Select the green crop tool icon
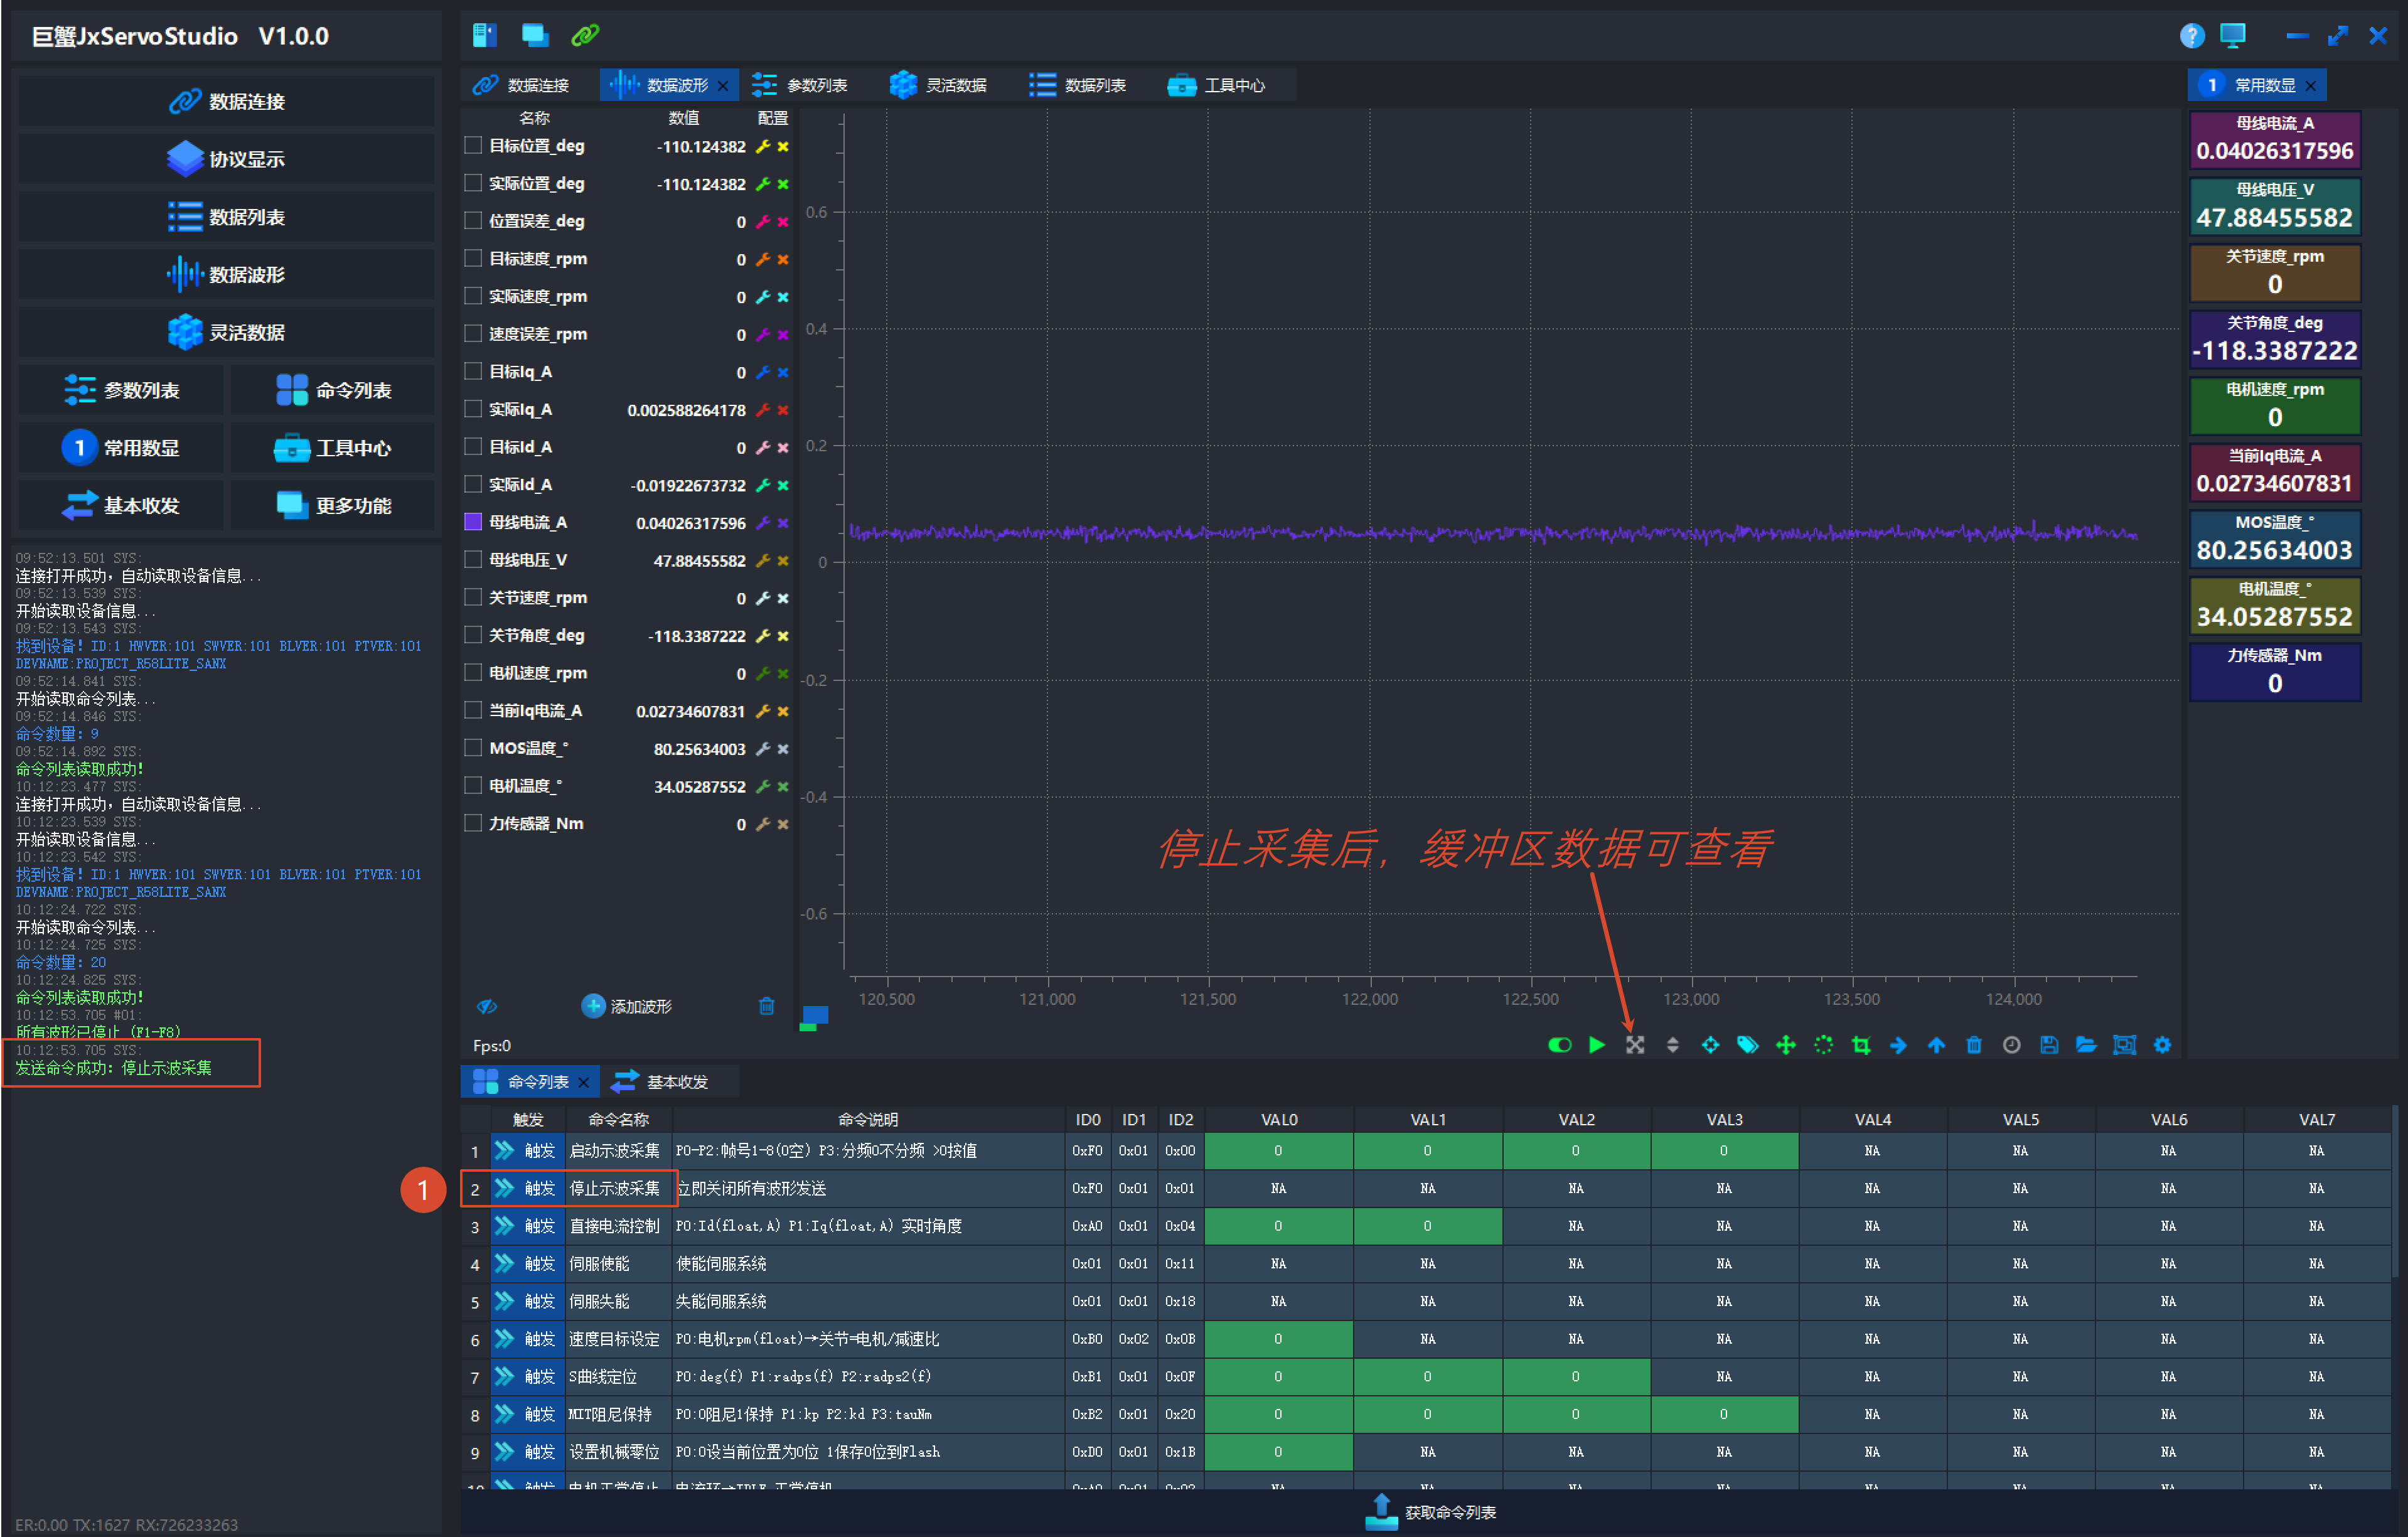The width and height of the screenshot is (2408, 1537). point(1861,1045)
